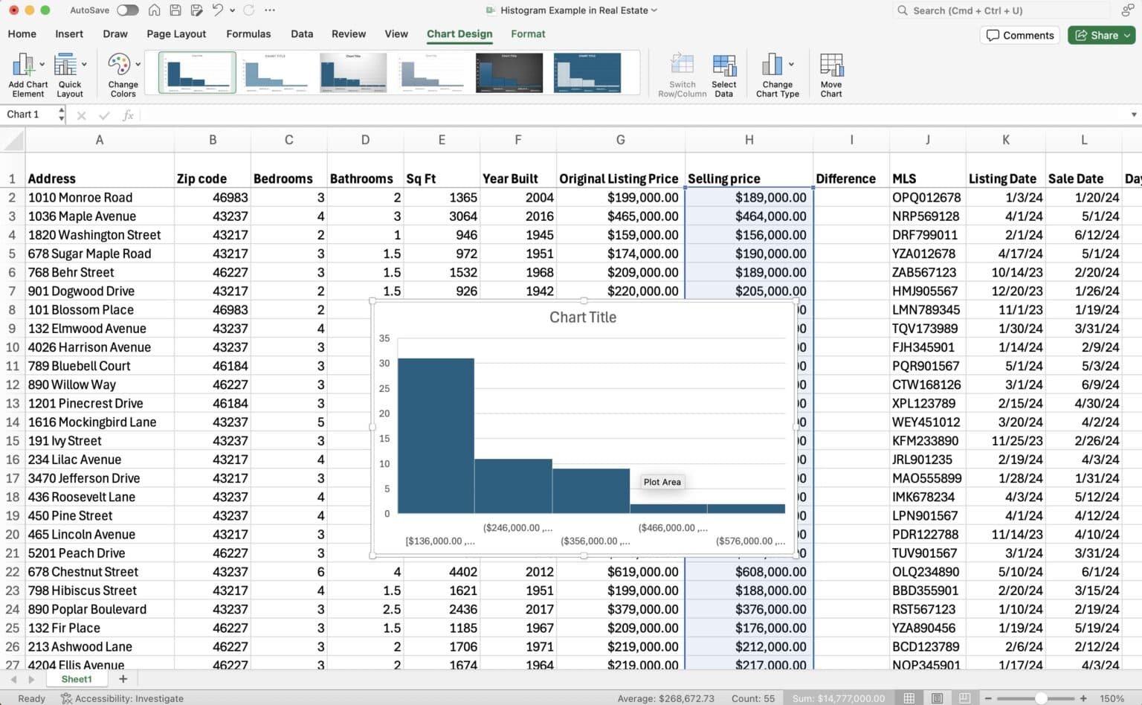Click the Share button
This screenshot has height=705, width=1142.
[x=1101, y=35]
